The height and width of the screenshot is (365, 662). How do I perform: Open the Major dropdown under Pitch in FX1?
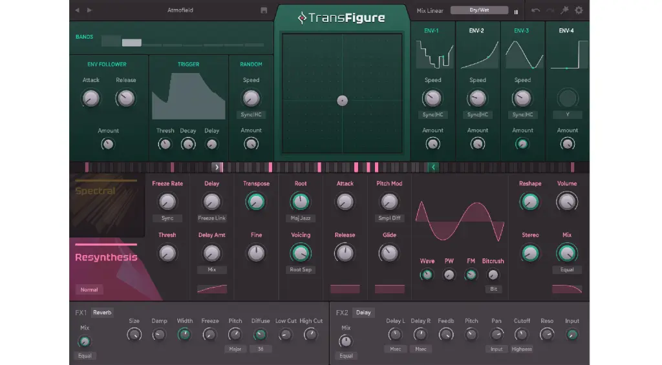235,349
